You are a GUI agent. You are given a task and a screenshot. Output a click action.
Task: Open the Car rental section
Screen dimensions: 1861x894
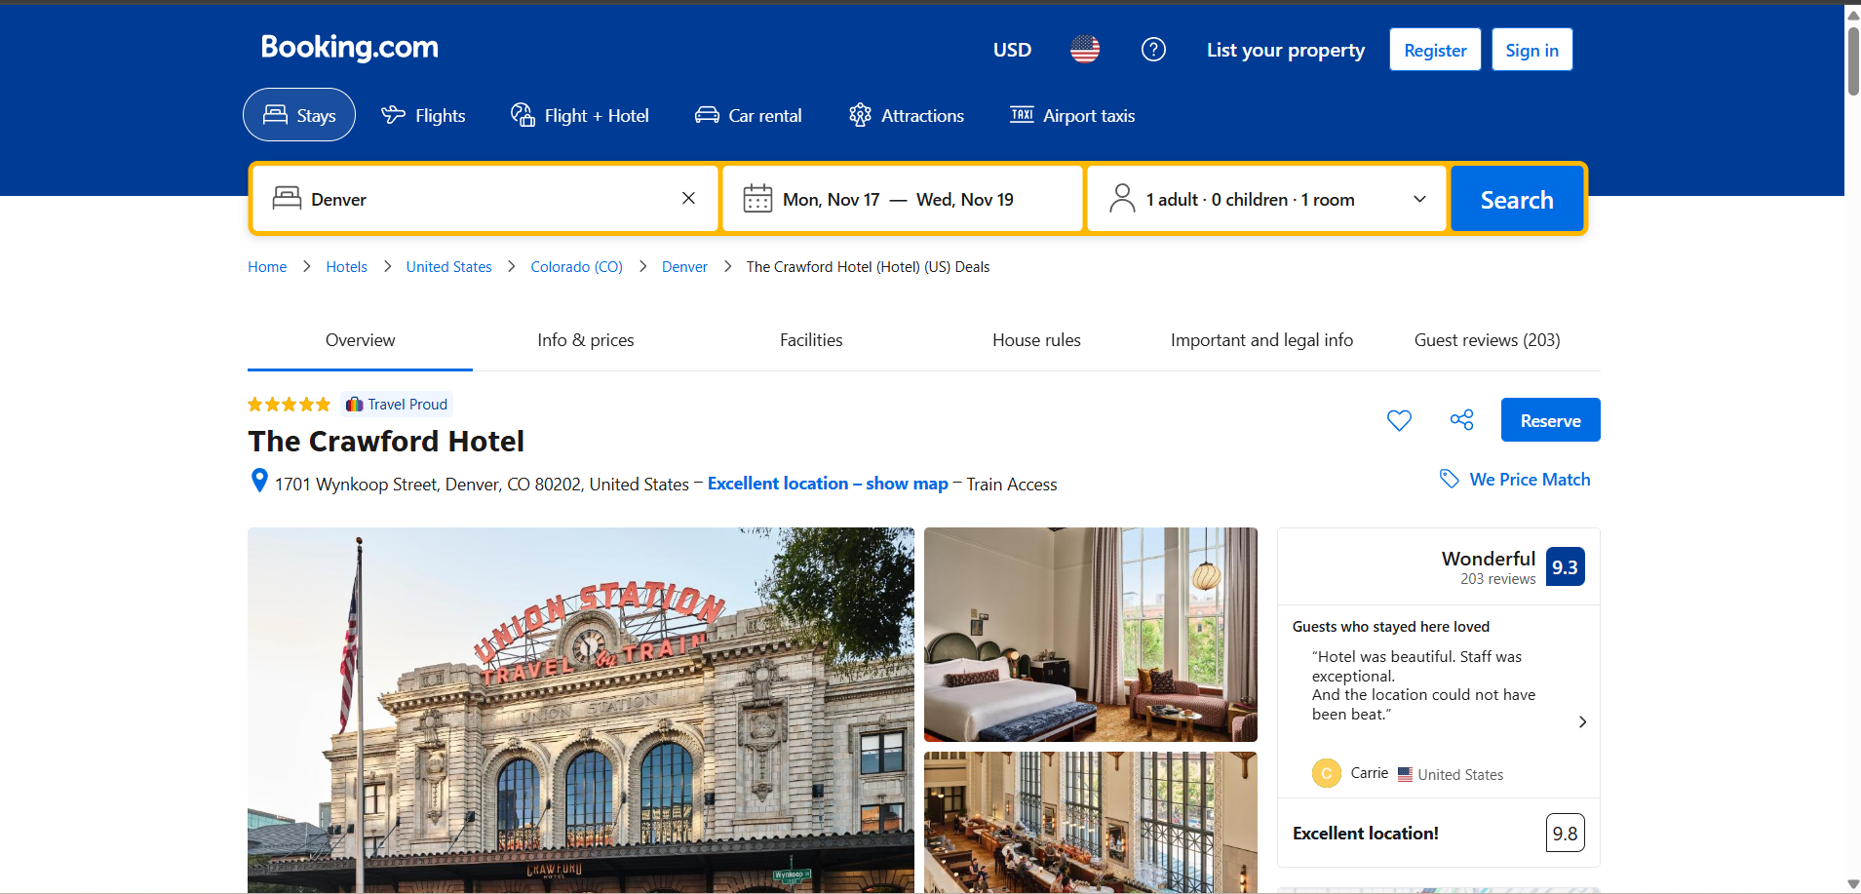click(x=749, y=115)
